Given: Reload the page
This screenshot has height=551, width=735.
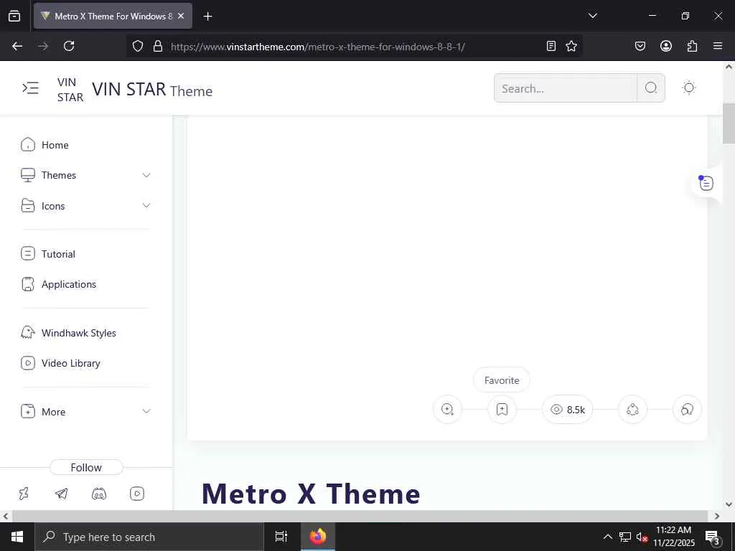Looking at the screenshot, I should [x=69, y=46].
